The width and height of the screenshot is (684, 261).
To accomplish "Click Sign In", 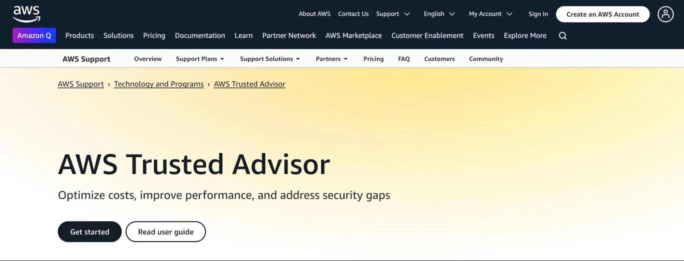I will pyautogui.click(x=538, y=14).
